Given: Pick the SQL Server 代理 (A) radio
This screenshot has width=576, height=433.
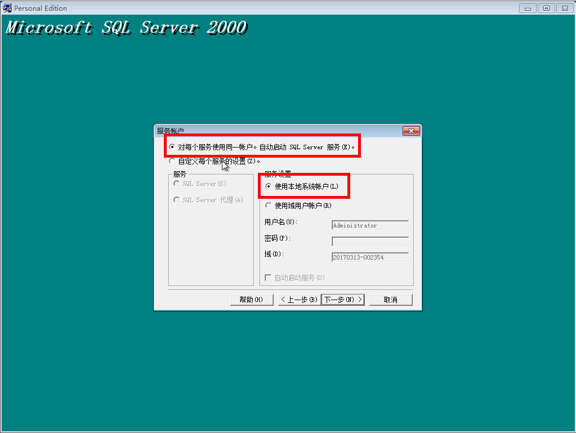Looking at the screenshot, I should pyautogui.click(x=177, y=200).
